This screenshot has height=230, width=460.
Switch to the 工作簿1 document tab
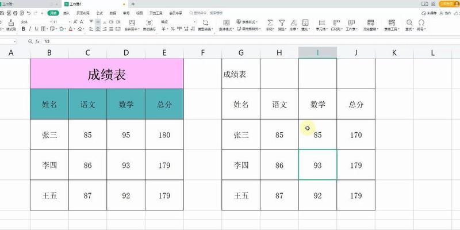[x=30, y=4]
